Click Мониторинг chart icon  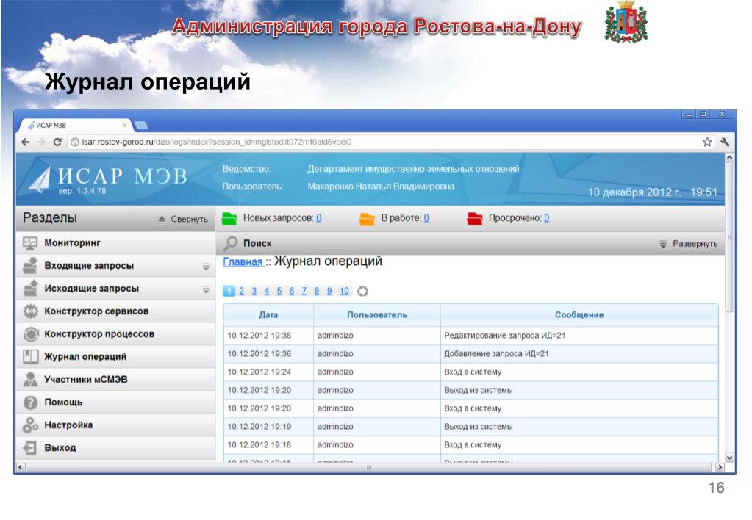click(30, 243)
